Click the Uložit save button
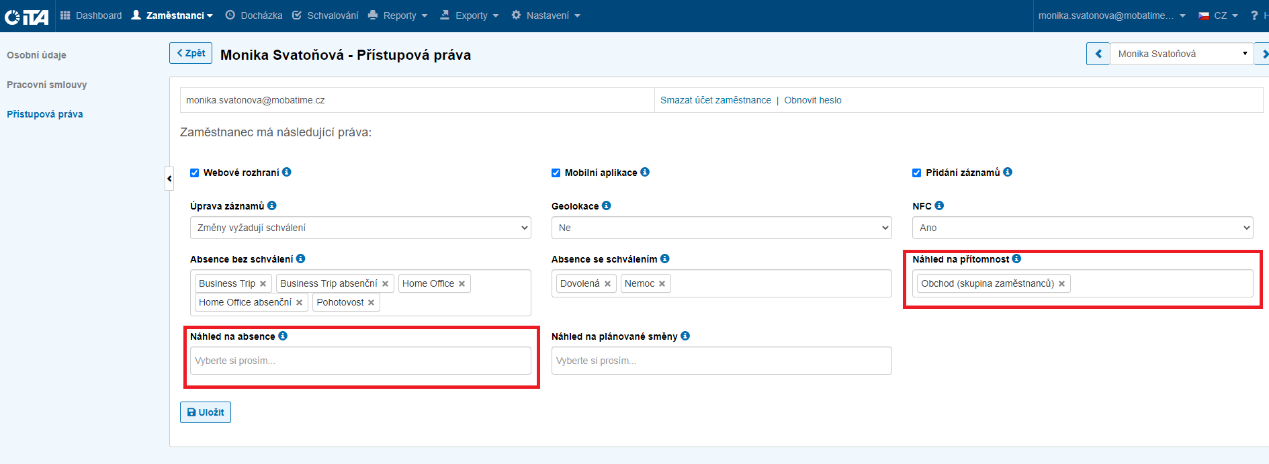The height and width of the screenshot is (464, 1269). (206, 412)
